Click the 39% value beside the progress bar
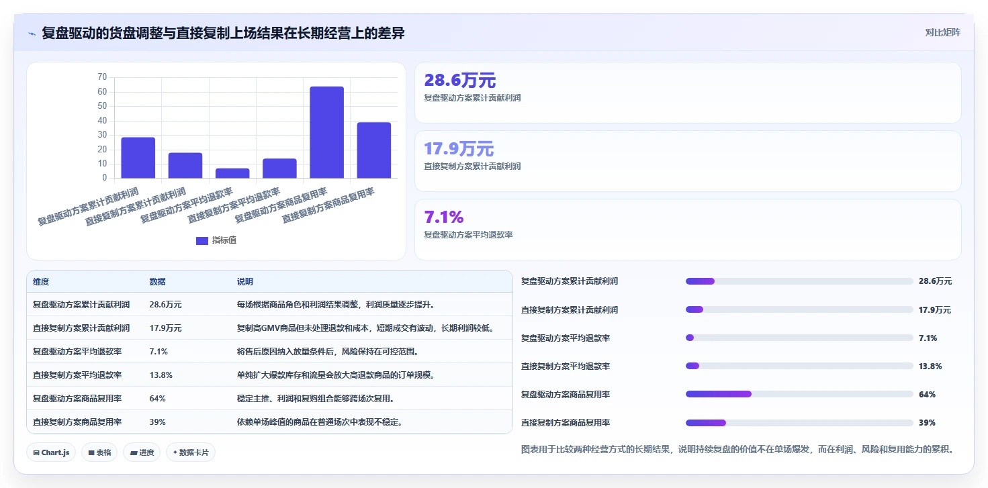The image size is (988, 488). pos(927,422)
